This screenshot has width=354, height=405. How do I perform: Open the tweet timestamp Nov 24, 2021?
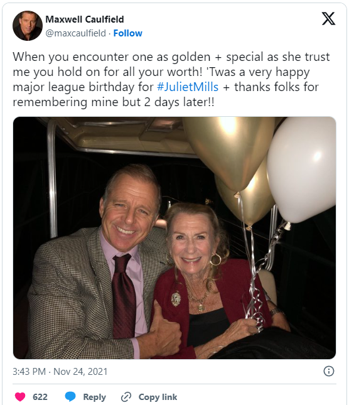[x=80, y=372]
